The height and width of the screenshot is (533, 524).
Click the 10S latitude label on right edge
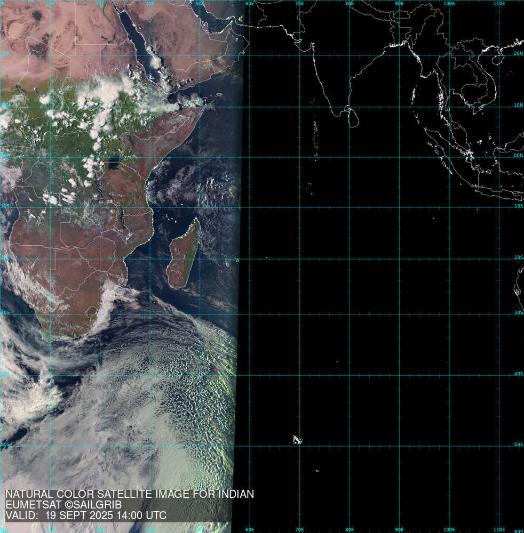coord(518,206)
